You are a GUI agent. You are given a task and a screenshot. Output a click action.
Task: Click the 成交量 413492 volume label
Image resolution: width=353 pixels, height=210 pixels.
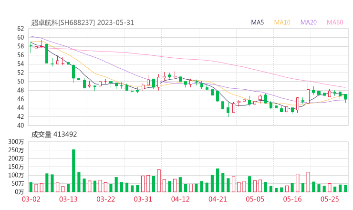click(x=54, y=135)
